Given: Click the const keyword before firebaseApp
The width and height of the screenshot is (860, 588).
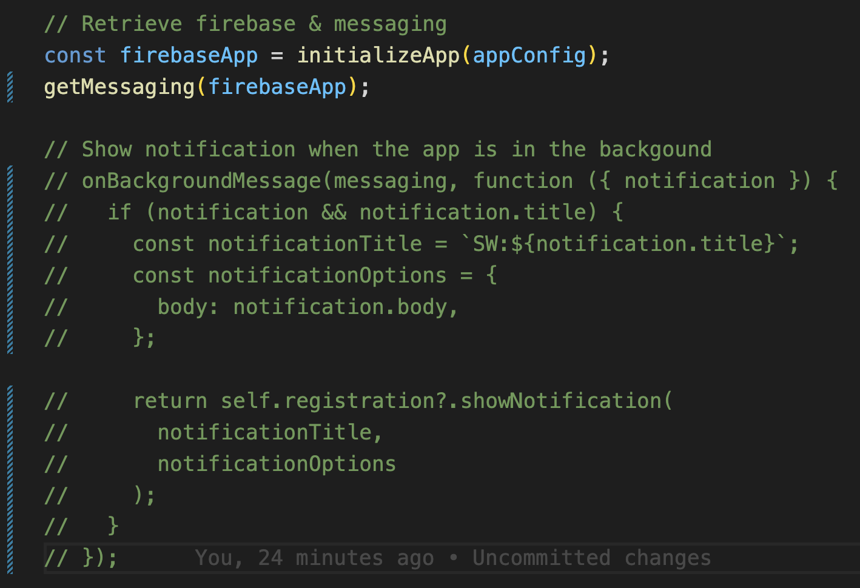Looking at the screenshot, I should (x=75, y=56).
